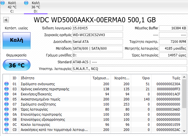Viewport: 188px width, 136px height.
Task: Select the Ανακατανεμημένοι τομείς row
Action: (x=92, y=99)
